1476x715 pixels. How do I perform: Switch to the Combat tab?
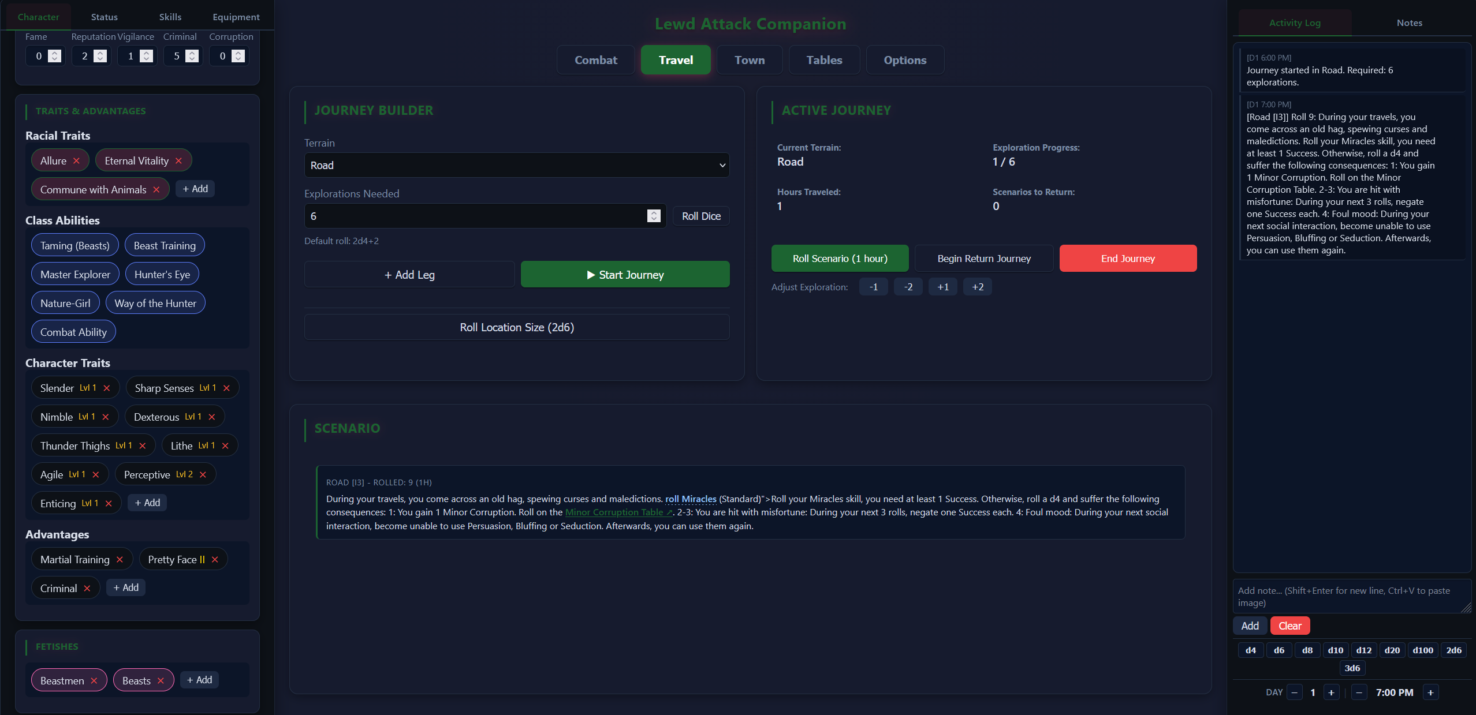(595, 60)
